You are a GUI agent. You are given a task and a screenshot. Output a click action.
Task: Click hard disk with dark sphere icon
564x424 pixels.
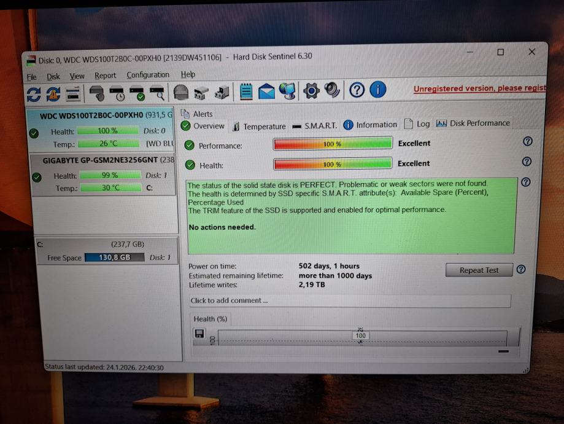(x=97, y=93)
